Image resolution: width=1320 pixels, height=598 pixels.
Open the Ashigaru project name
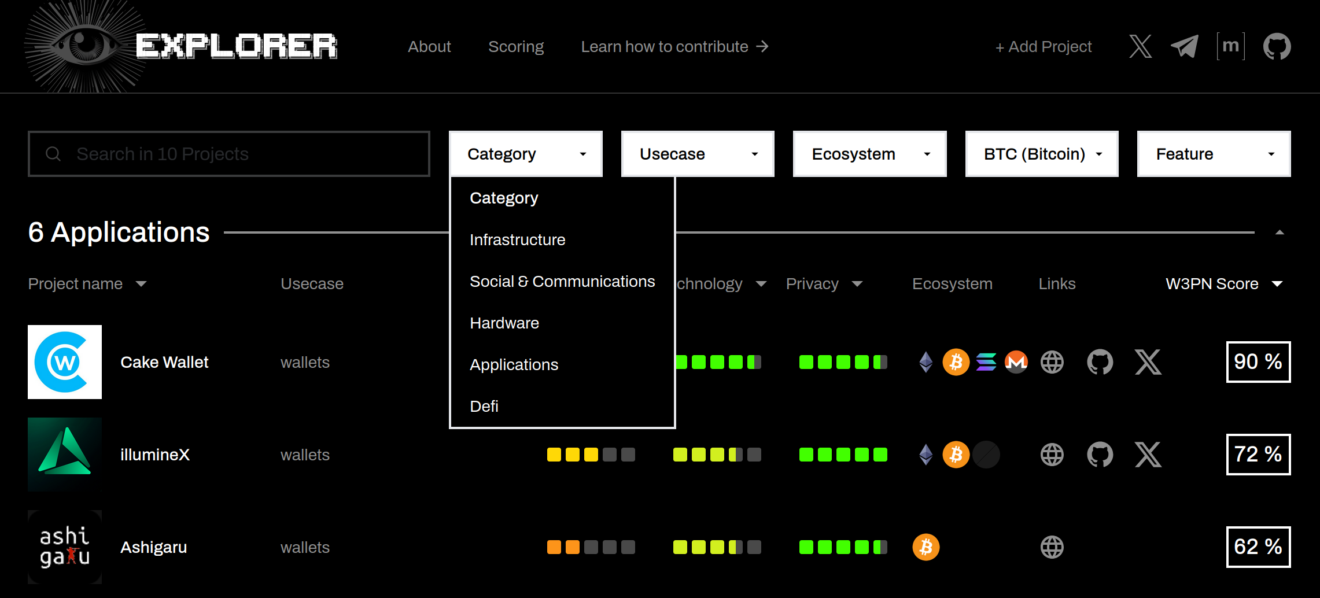point(154,547)
